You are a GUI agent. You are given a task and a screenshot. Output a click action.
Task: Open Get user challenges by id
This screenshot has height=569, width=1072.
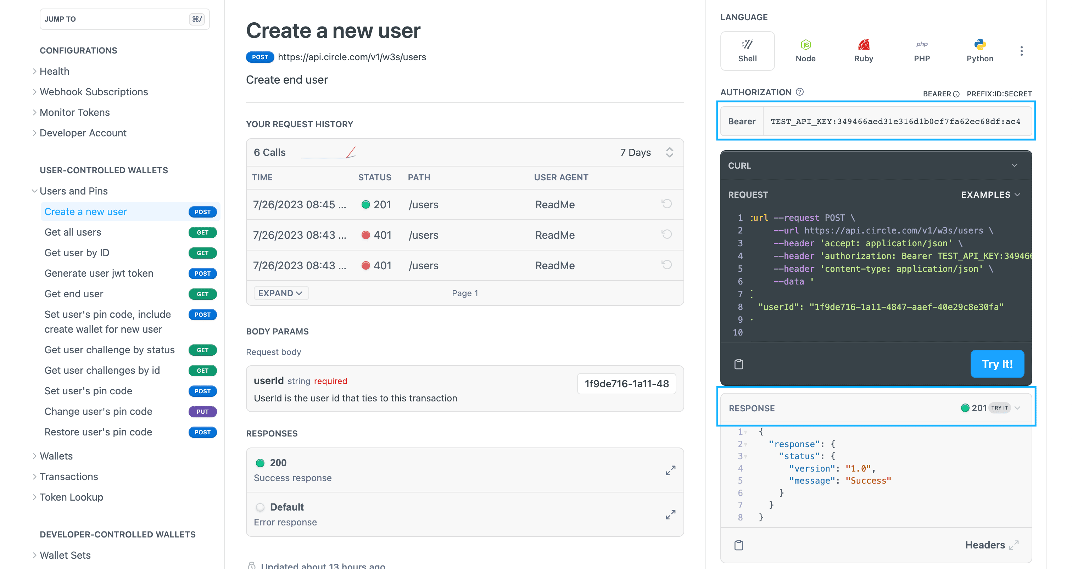(131, 371)
